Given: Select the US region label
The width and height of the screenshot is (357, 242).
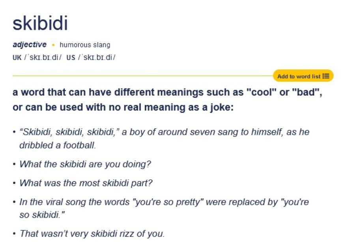Looking at the screenshot, I should (x=71, y=57).
